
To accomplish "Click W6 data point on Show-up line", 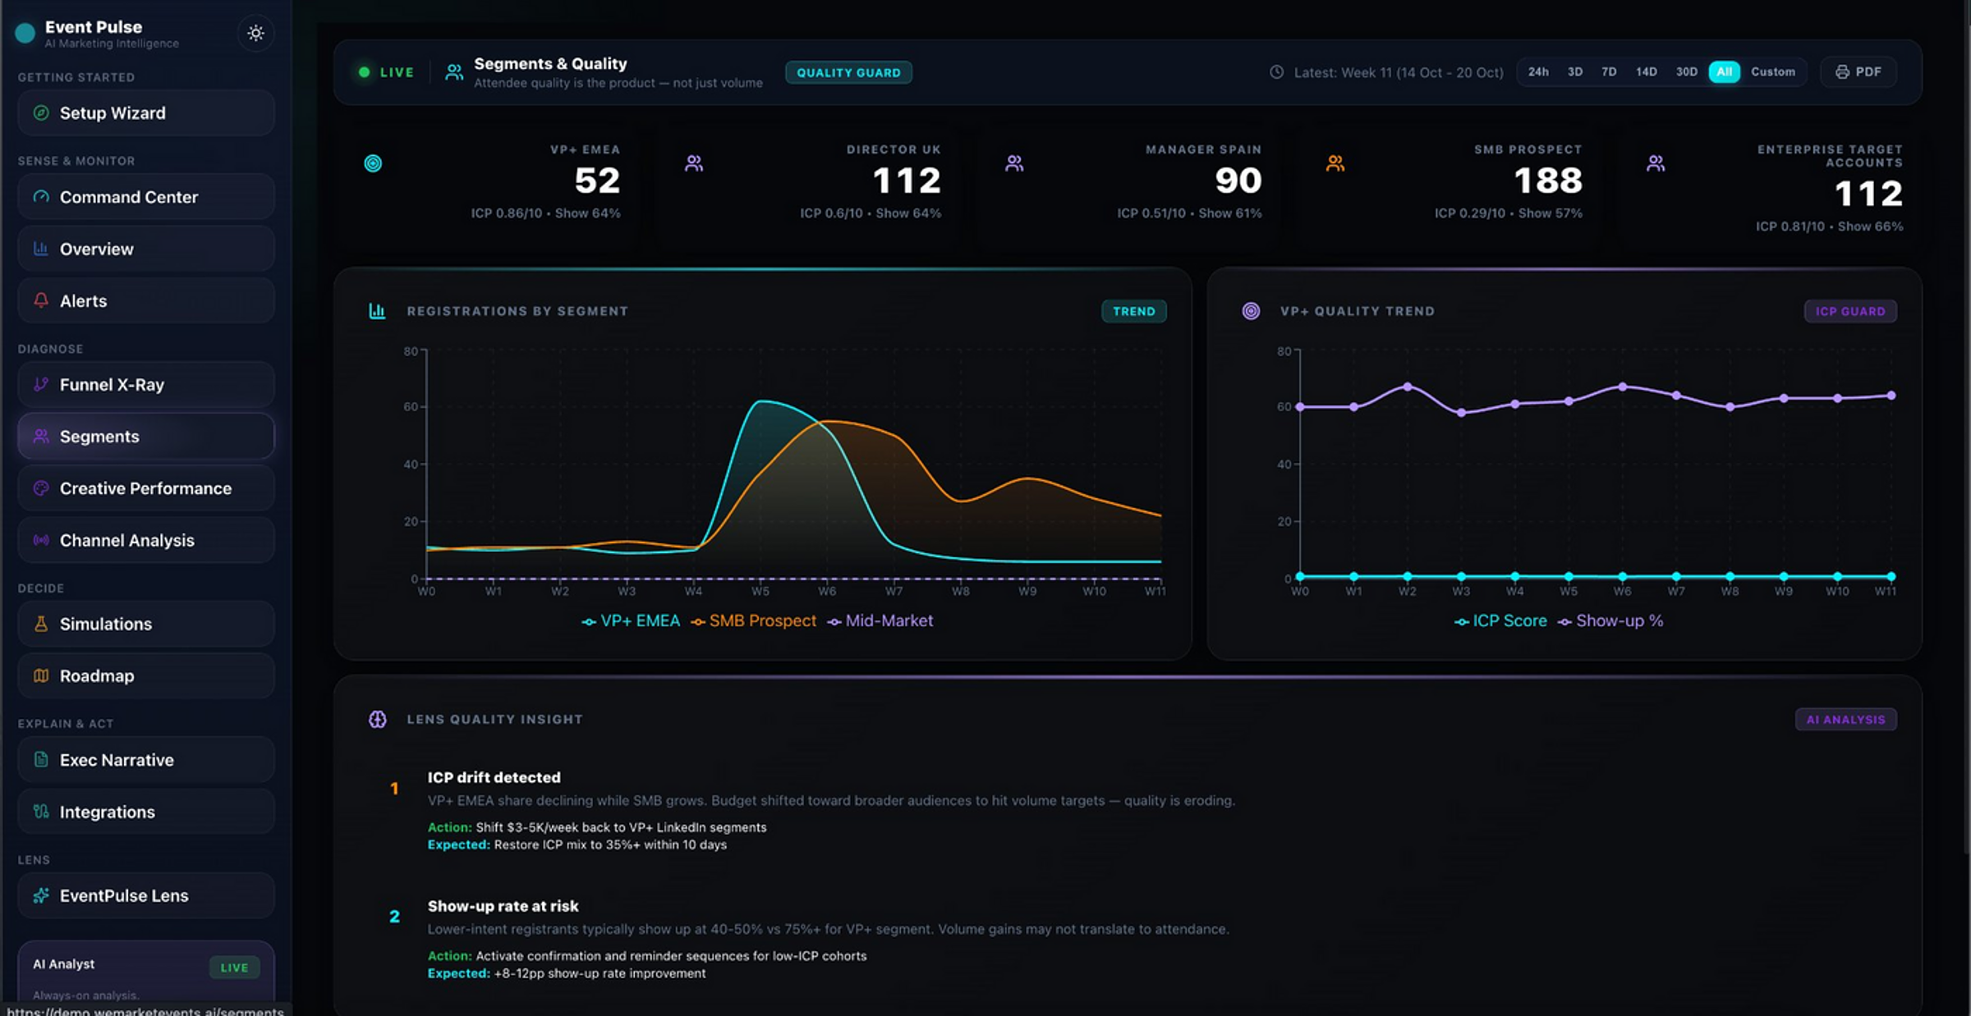I will tap(1622, 387).
